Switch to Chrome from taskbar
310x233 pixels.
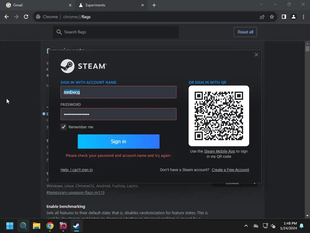pyautogui.click(x=50, y=226)
